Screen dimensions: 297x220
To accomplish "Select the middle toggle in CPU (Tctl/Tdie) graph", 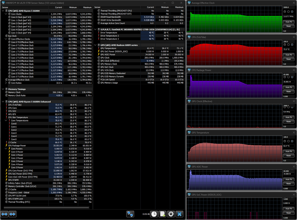I will point(289,45).
